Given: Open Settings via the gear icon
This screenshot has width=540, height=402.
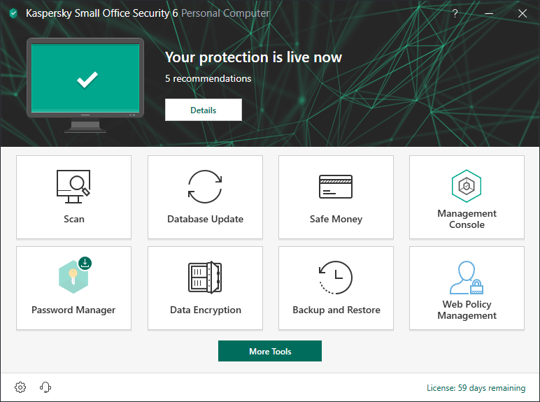Looking at the screenshot, I should pyautogui.click(x=20, y=387).
